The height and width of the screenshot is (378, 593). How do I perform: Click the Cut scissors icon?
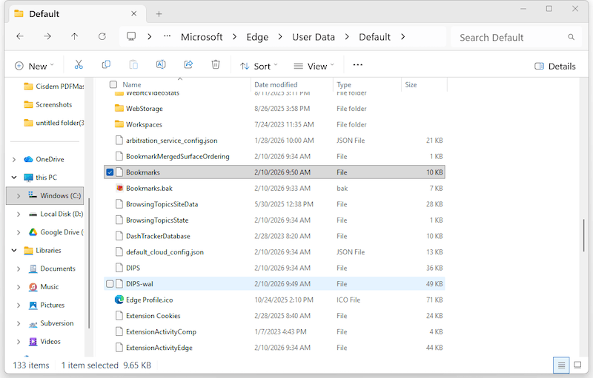[79, 65]
